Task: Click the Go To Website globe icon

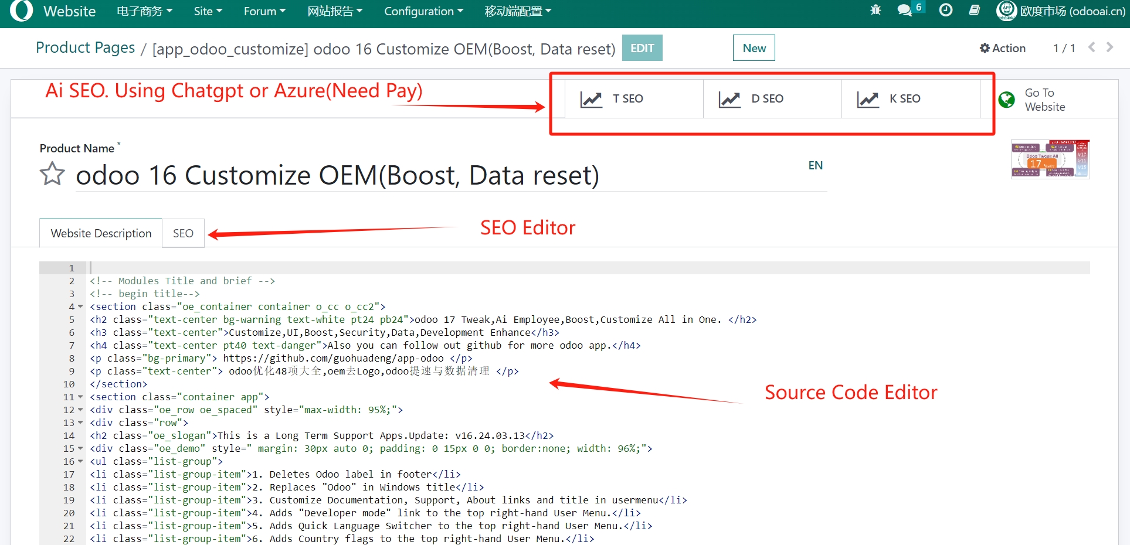Action: [x=1007, y=100]
